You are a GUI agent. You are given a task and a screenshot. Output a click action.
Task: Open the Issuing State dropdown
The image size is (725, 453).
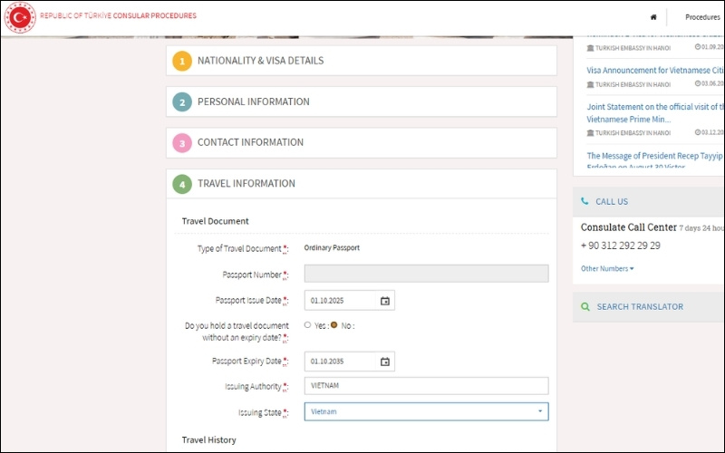click(x=426, y=411)
